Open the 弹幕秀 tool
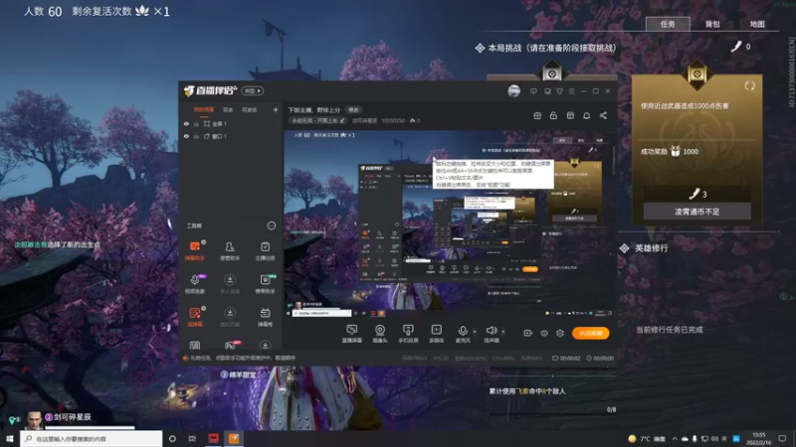The image size is (796, 447). (x=265, y=317)
